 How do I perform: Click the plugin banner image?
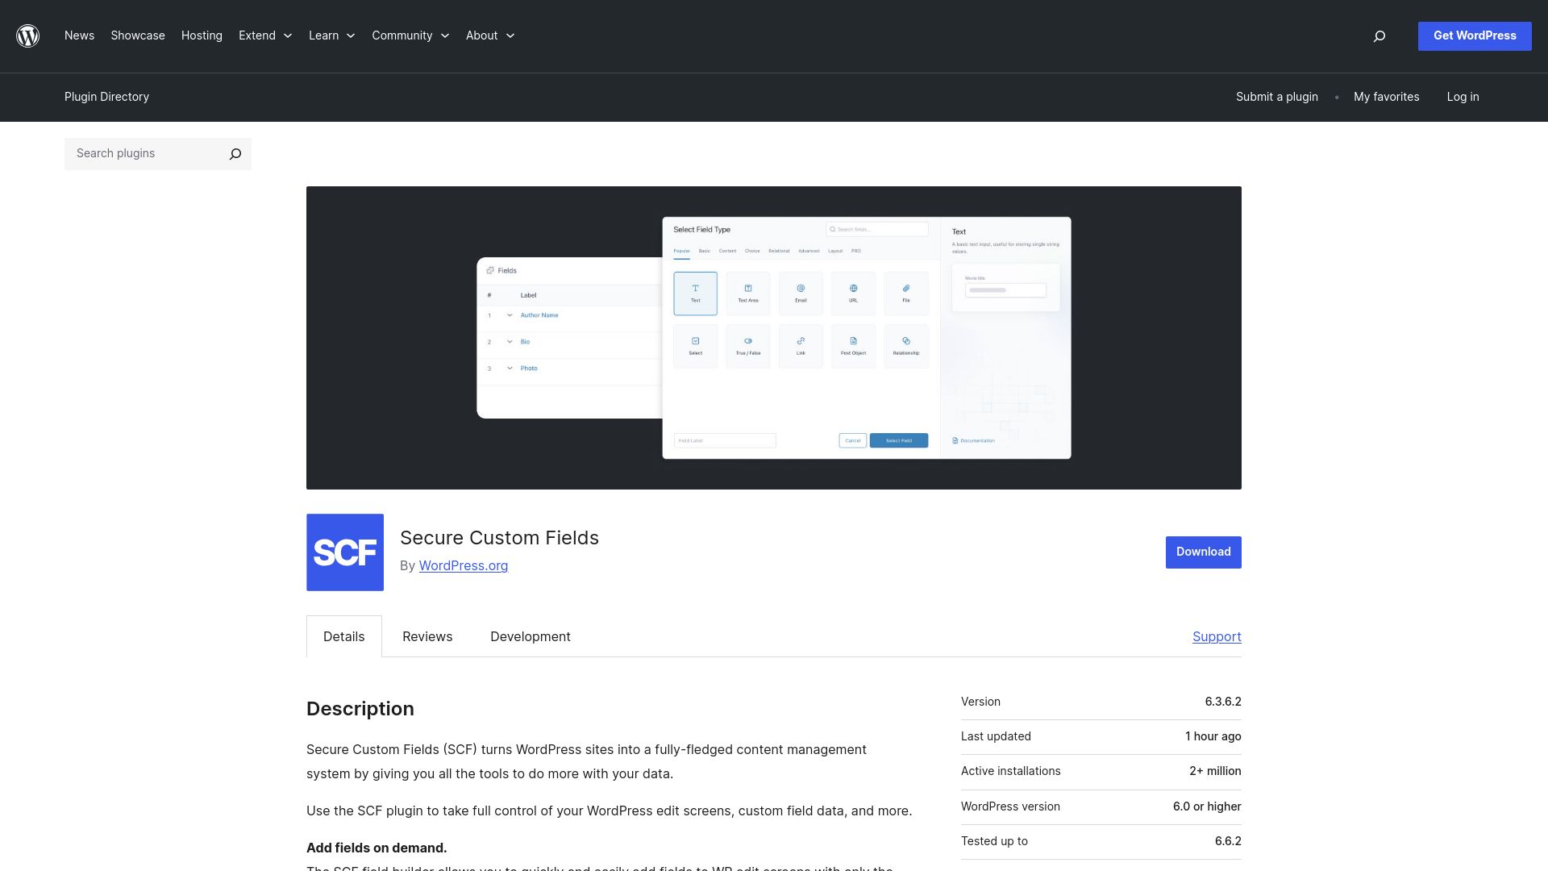pos(774,338)
